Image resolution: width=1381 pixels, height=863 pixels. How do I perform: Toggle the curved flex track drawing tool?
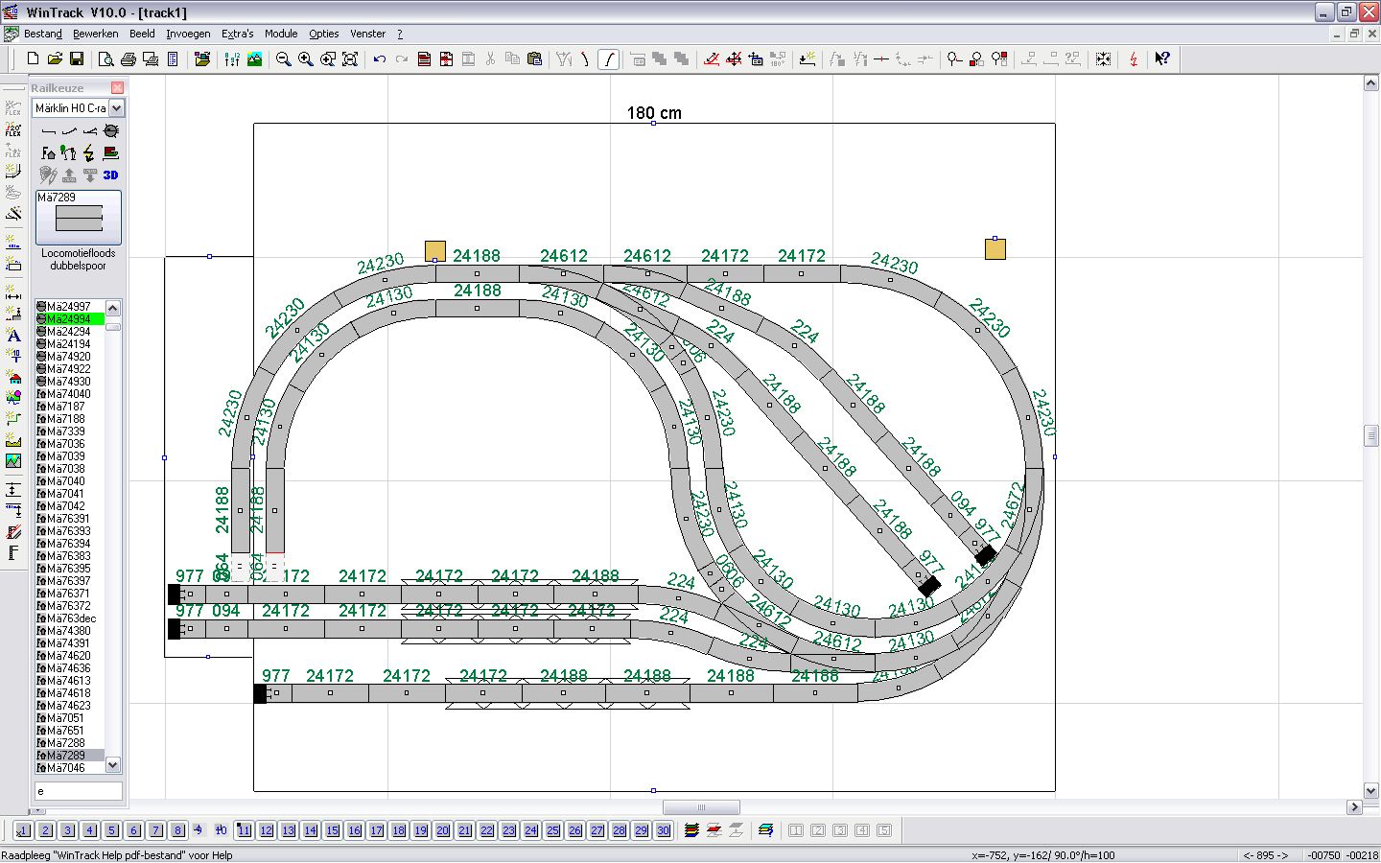pos(608,58)
